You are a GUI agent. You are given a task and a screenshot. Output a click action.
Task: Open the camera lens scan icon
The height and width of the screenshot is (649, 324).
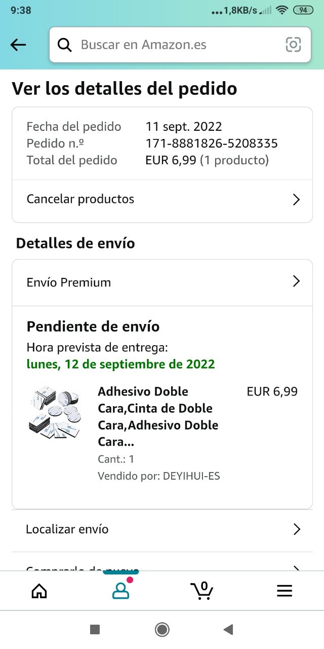[x=293, y=45]
